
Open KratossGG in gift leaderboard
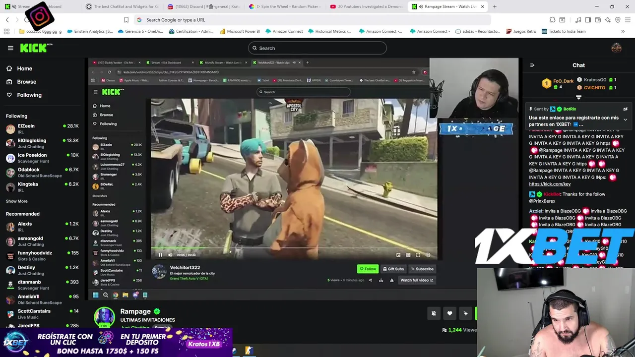(596, 80)
